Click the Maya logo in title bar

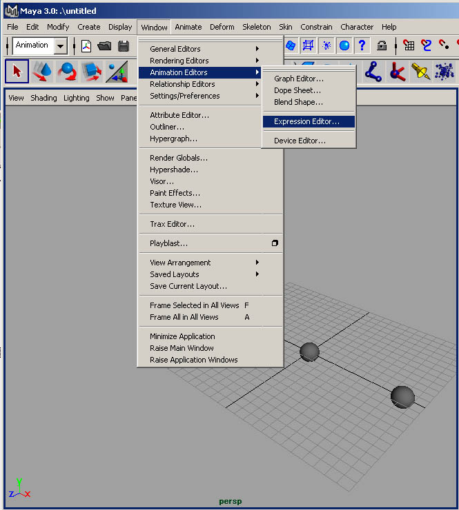(x=11, y=10)
